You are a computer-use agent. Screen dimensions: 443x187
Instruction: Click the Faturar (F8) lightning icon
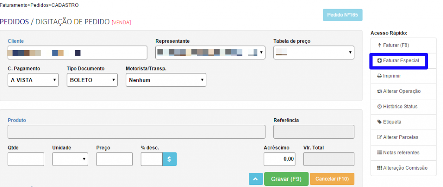[380, 45]
